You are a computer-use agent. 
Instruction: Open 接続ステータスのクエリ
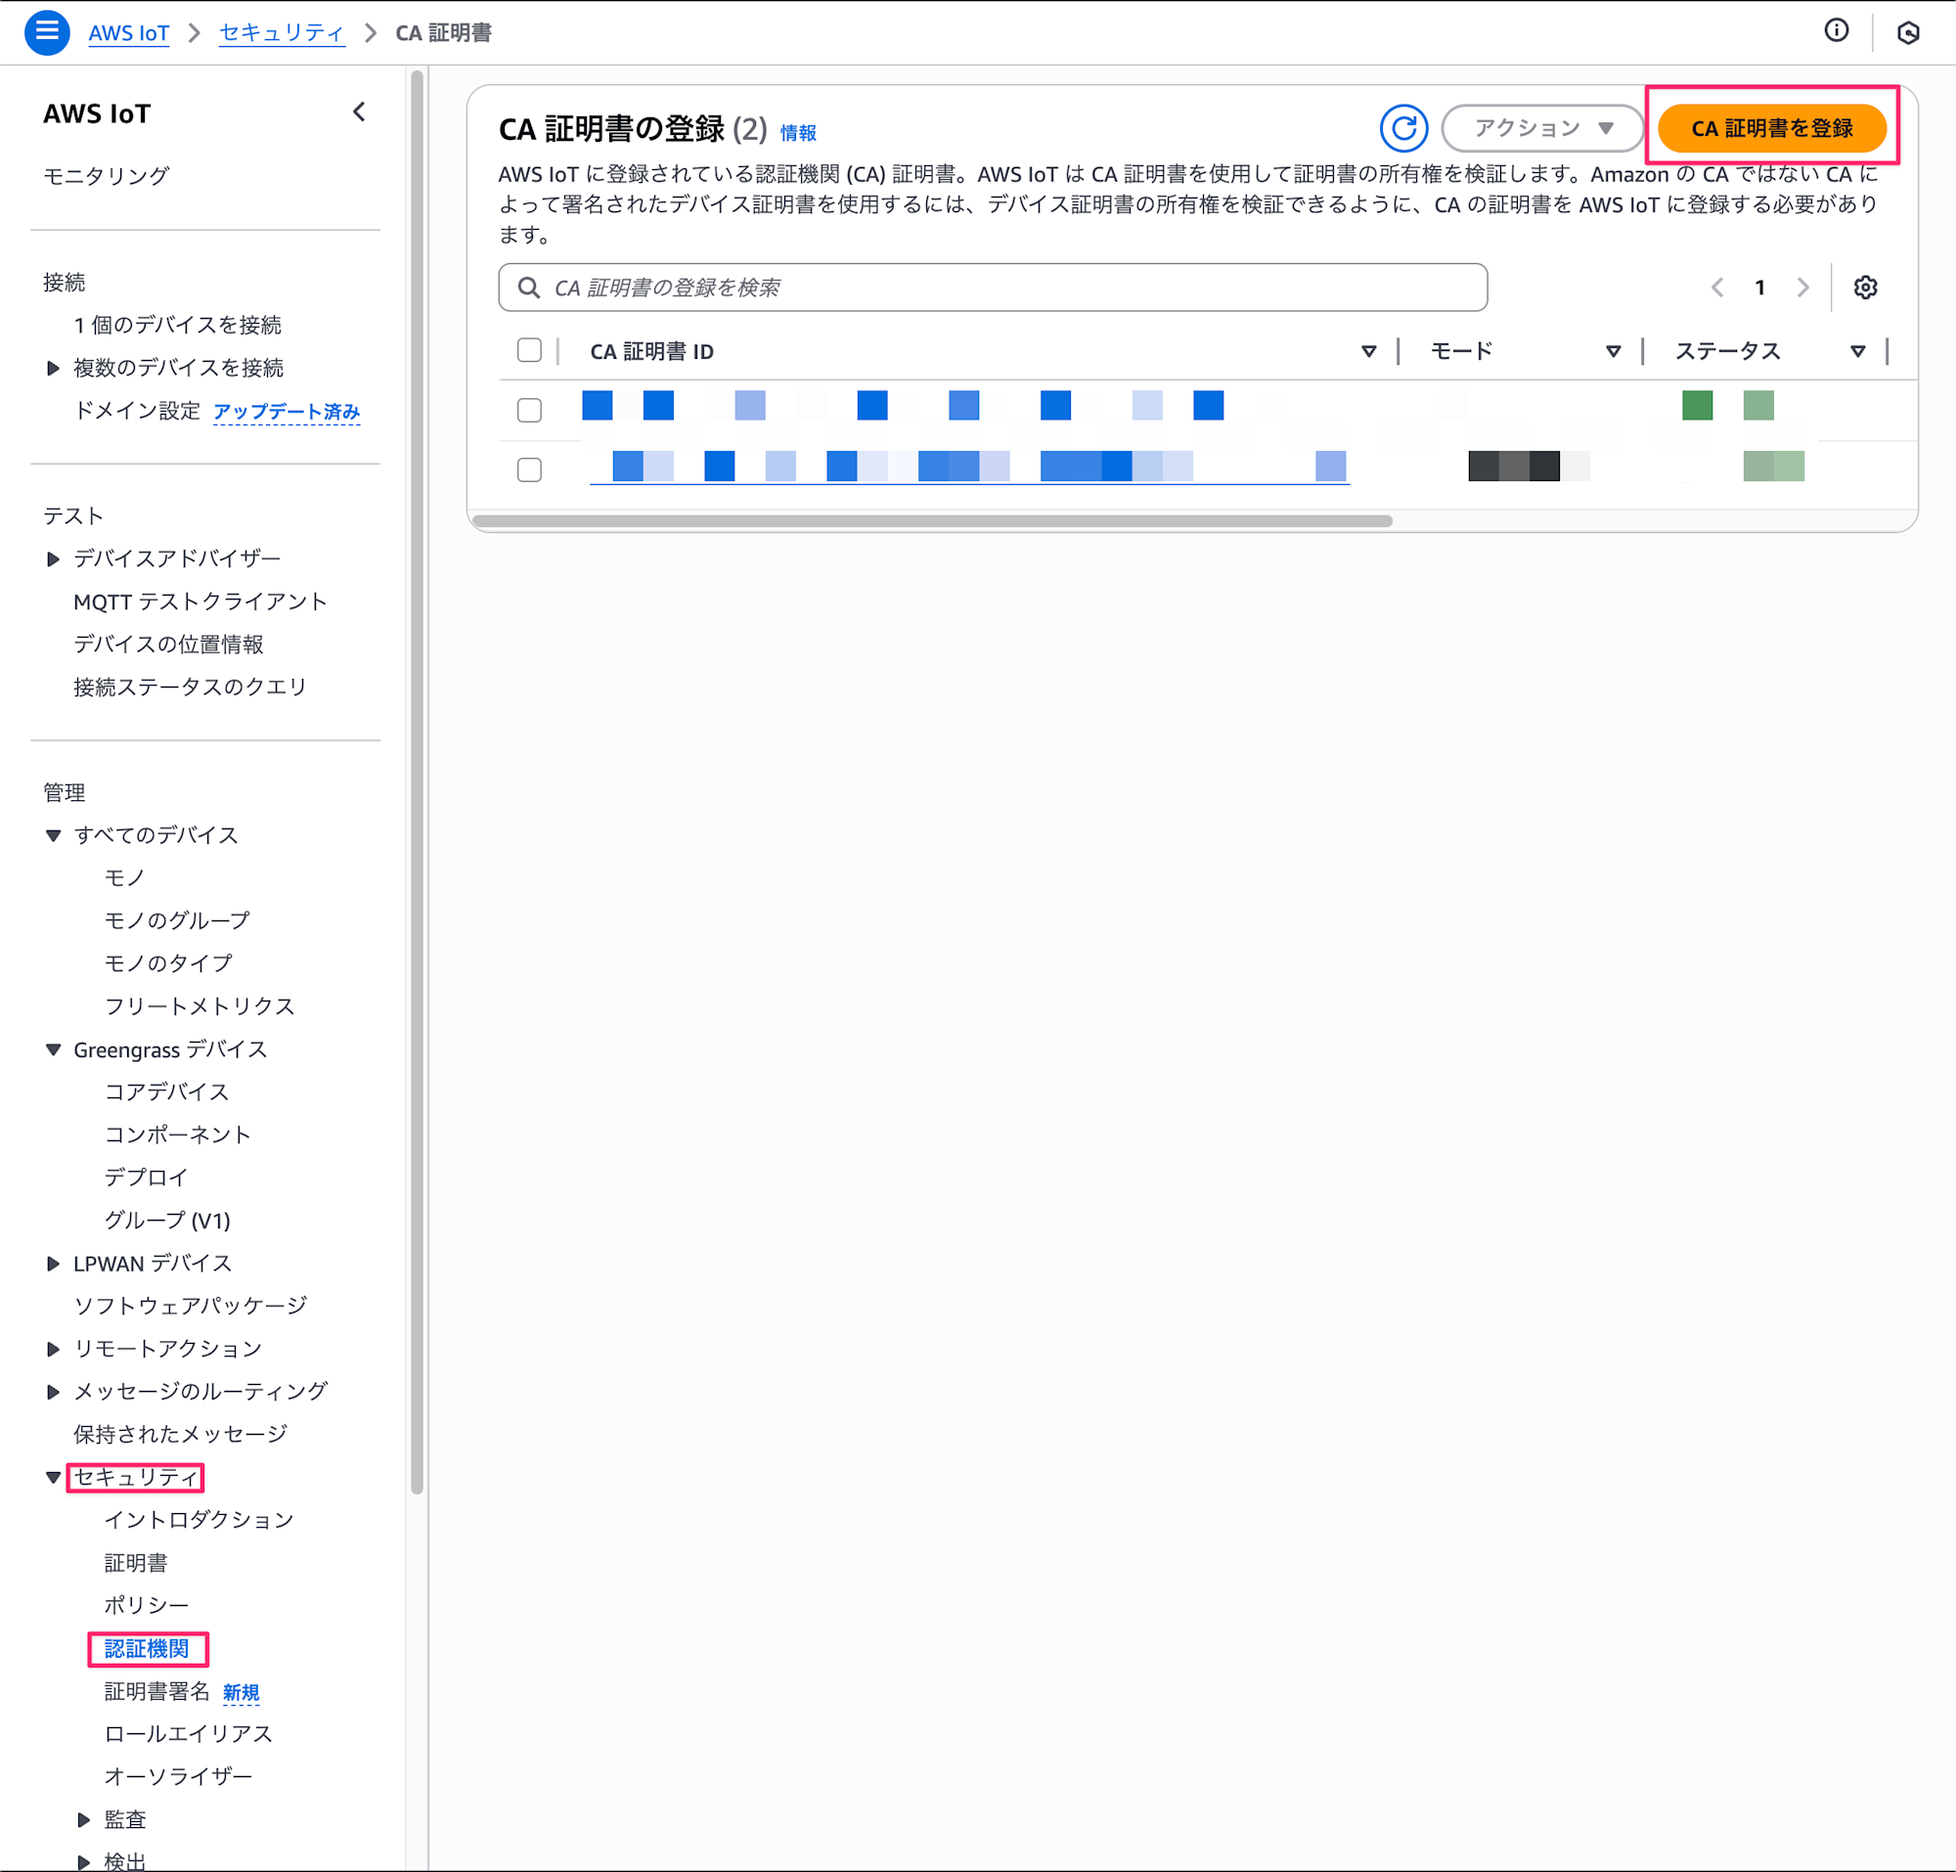coord(191,687)
